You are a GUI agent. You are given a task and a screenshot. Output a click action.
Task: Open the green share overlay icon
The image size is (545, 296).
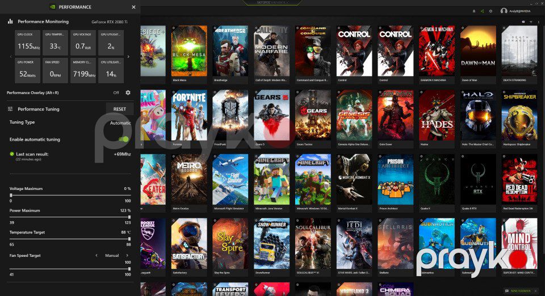coord(482,11)
